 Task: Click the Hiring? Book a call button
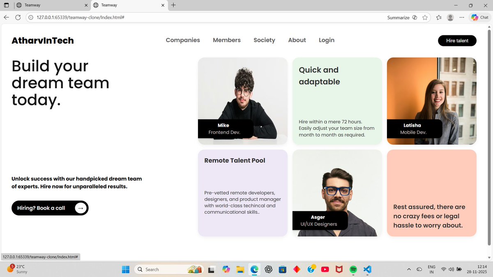[x=49, y=208]
